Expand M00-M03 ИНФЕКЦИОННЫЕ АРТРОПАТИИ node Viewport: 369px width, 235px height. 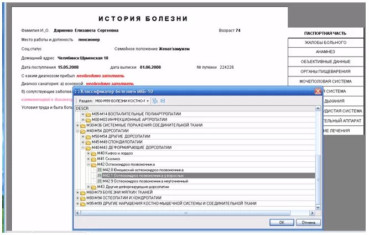[x=83, y=120]
